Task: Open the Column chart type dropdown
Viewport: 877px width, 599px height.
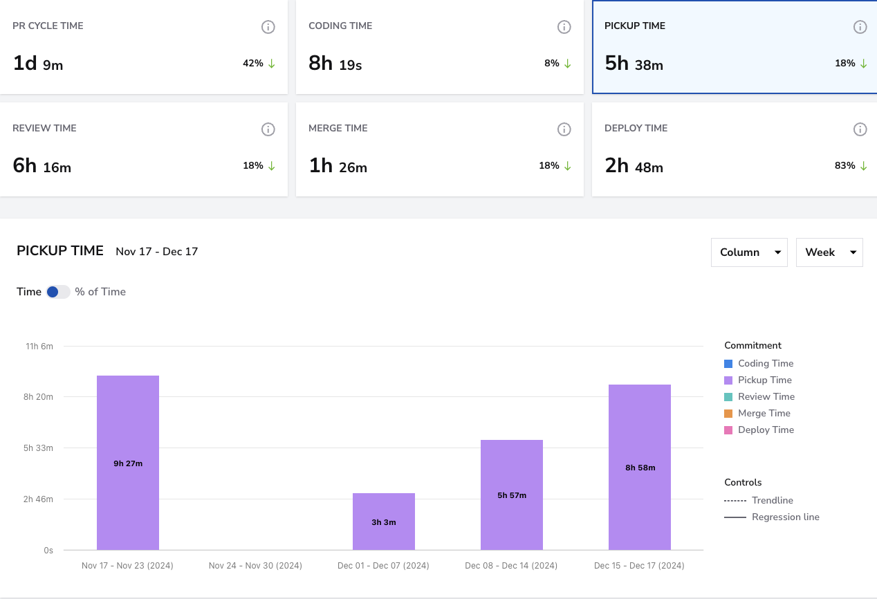Action: (749, 252)
